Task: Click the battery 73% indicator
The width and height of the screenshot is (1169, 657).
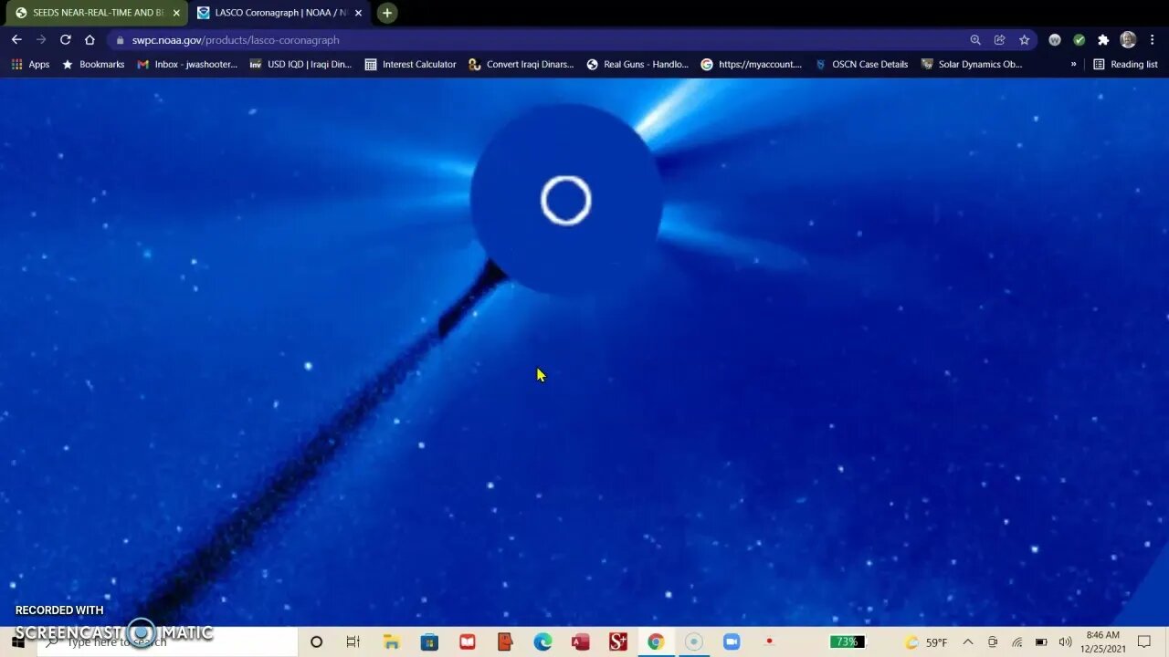Action: [x=848, y=641]
